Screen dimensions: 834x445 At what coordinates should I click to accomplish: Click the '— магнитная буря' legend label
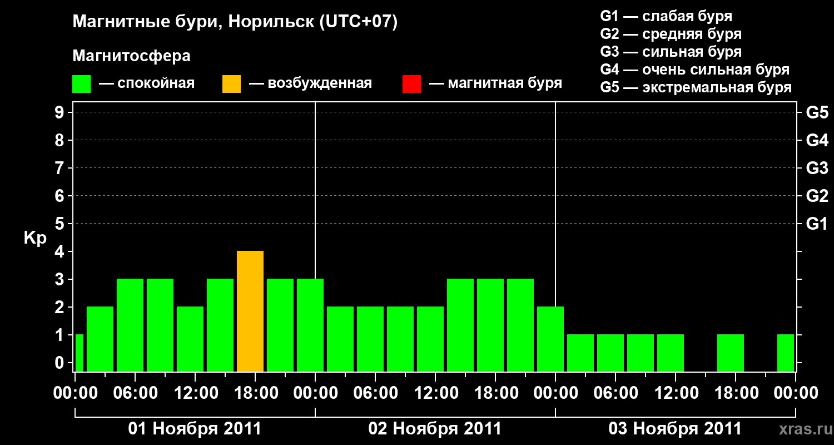pyautogui.click(x=495, y=84)
